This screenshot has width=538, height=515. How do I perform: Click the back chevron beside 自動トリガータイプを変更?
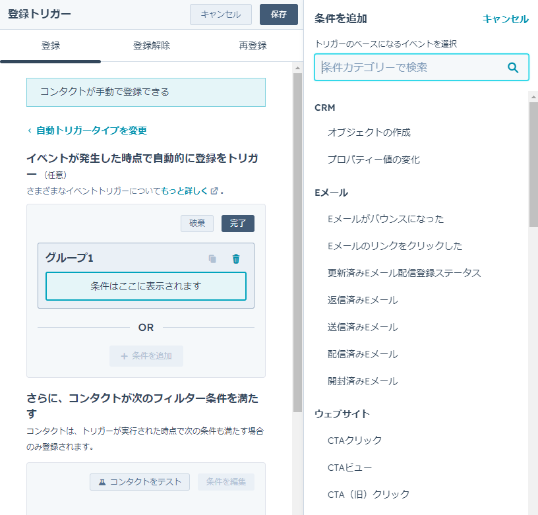click(30, 131)
